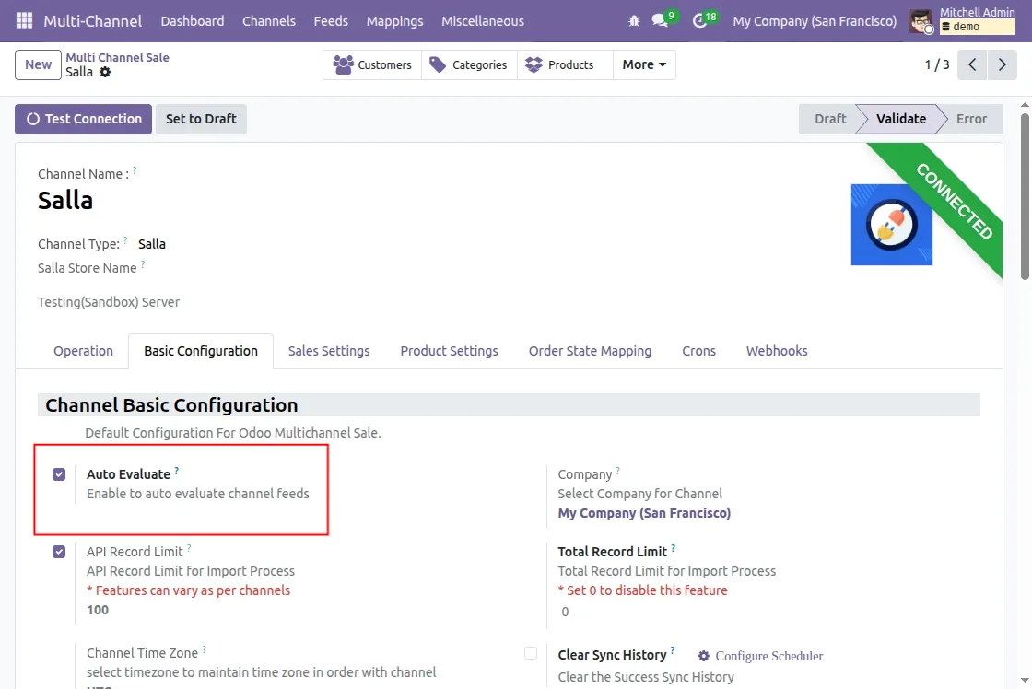1032x689 pixels.
Task: Open the Configure Scheduler link
Action: [x=761, y=656]
